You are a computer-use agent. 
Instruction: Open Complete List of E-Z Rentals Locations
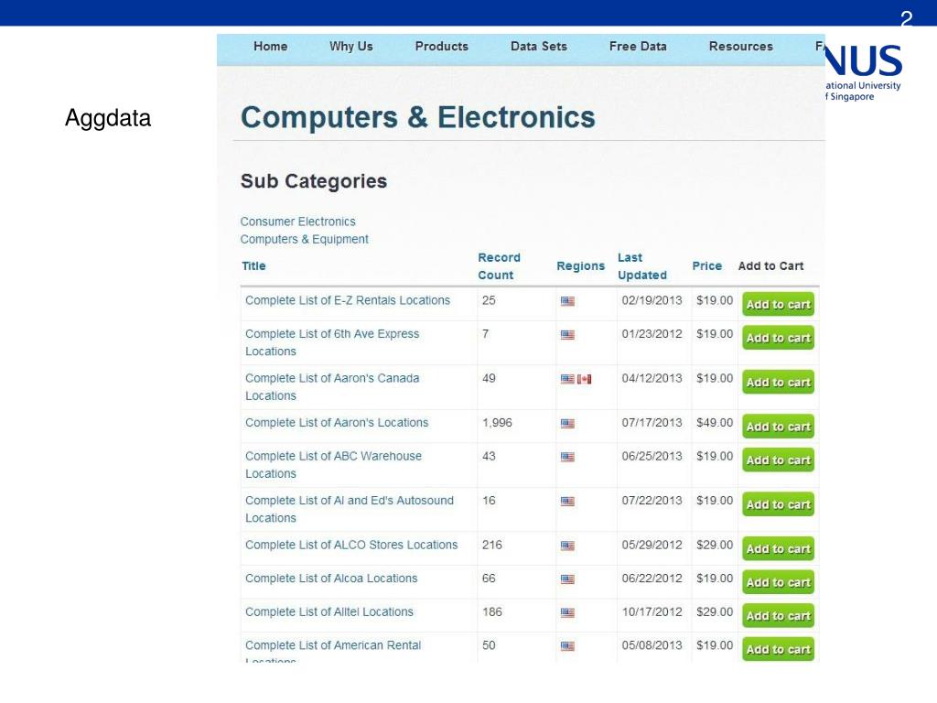click(347, 300)
